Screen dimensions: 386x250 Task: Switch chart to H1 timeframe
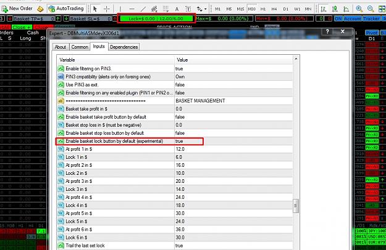click(263, 9)
